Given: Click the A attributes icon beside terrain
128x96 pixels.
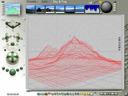Looking at the screenshot, I should [119, 37].
